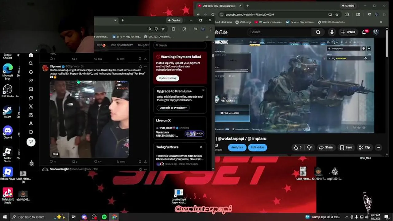Start YouTube voice search microphone
The width and height of the screenshot is (393, 221).
(x=332, y=32)
